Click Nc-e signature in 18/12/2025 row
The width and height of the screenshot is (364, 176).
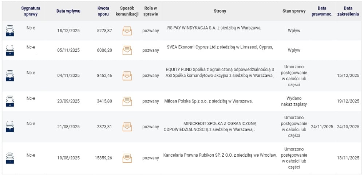[31, 27]
